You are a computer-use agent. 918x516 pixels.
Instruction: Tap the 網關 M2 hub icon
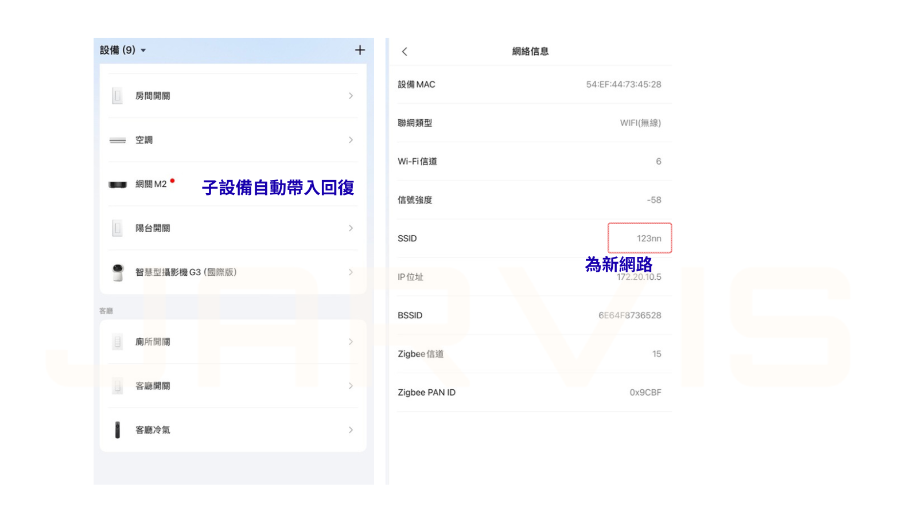118,185
